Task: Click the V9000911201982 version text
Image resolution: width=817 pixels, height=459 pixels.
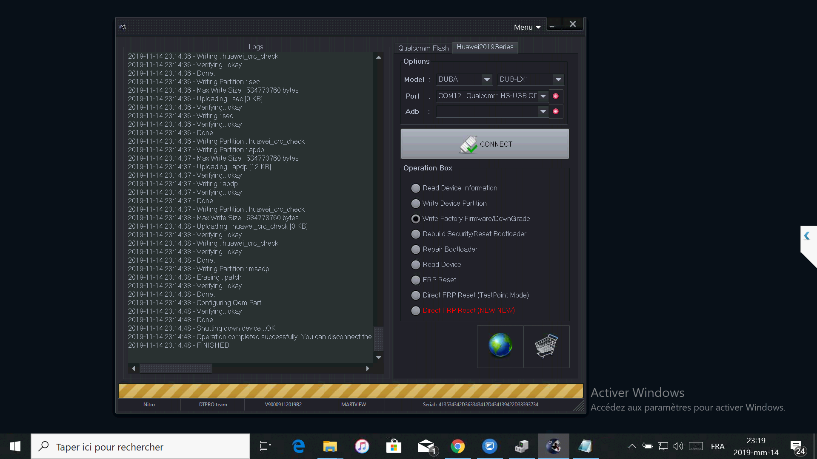Action: (283, 405)
